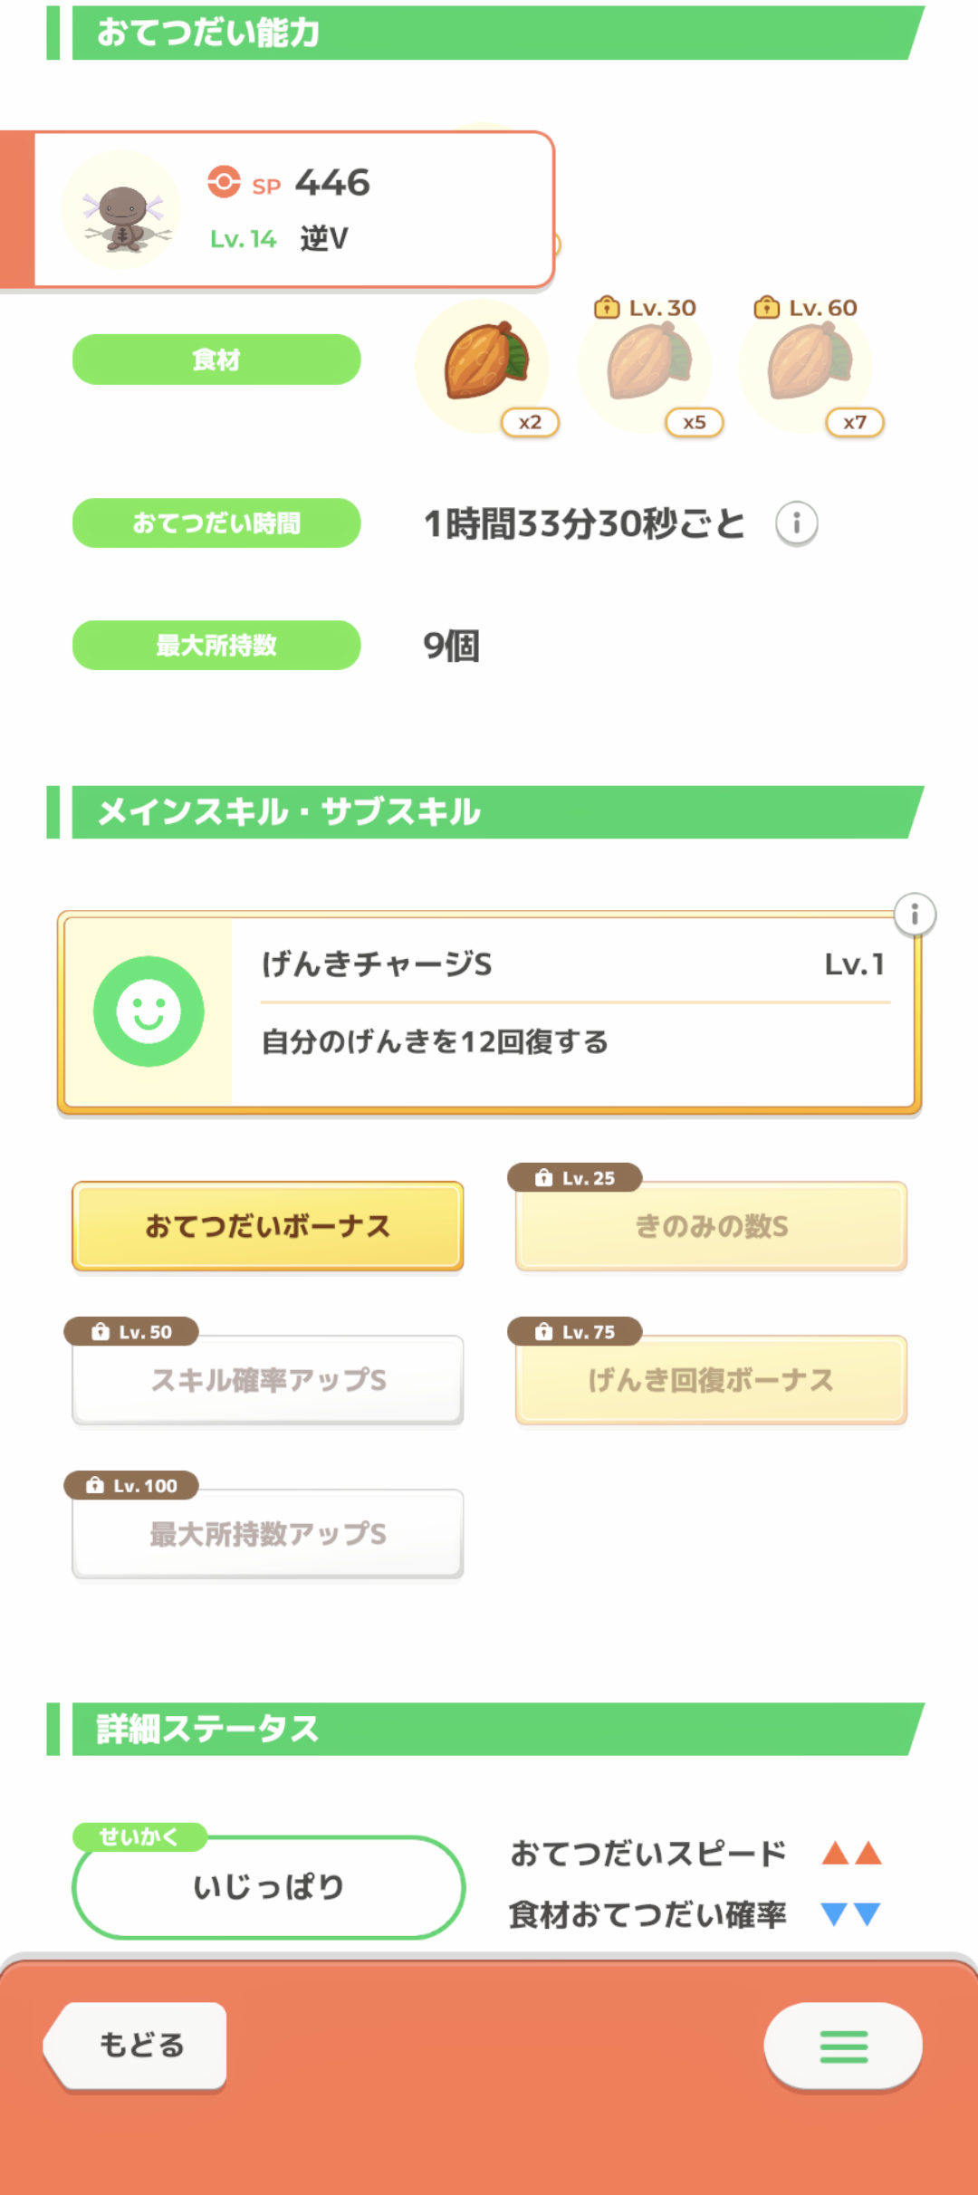Tap the info icon on main skill card
978x2195 pixels.
tap(915, 915)
